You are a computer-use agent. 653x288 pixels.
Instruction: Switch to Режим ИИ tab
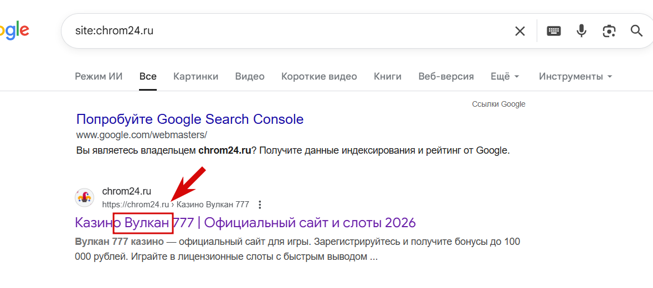click(99, 76)
